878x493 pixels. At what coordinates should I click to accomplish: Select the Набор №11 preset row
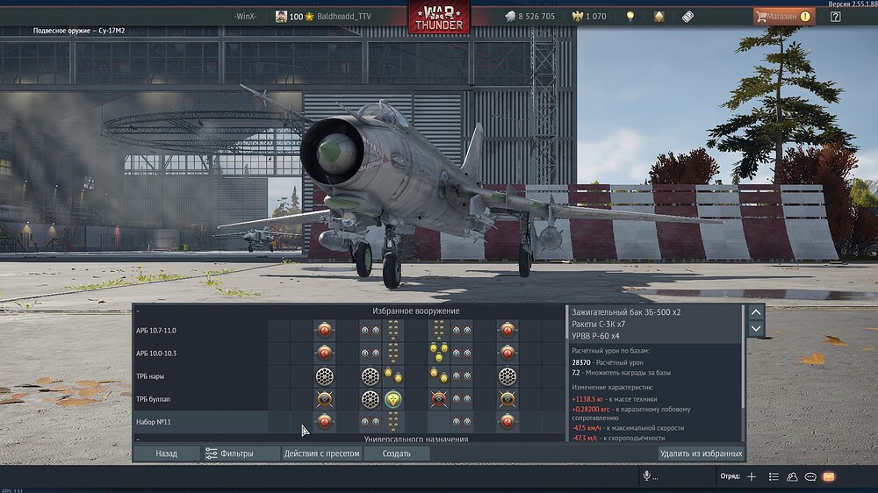click(349, 422)
